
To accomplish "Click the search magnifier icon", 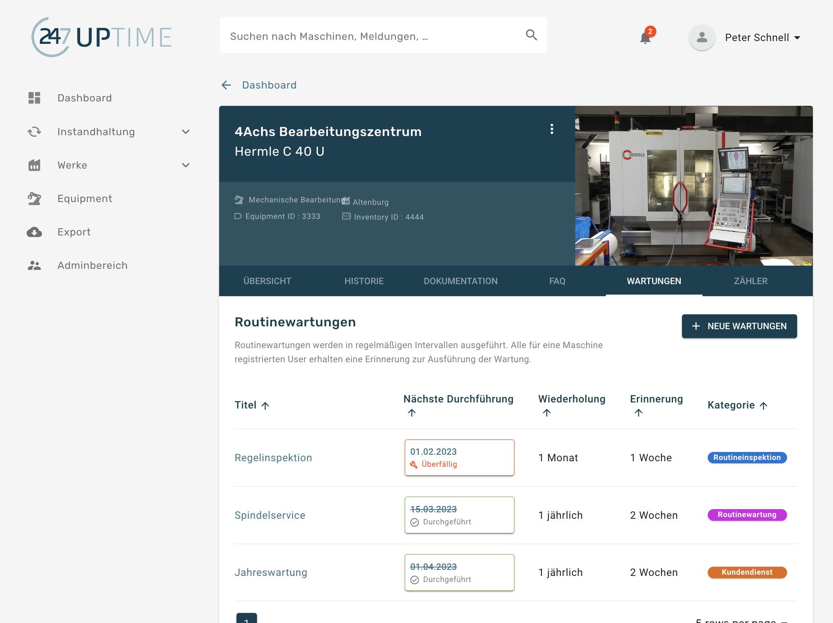I will pos(531,35).
